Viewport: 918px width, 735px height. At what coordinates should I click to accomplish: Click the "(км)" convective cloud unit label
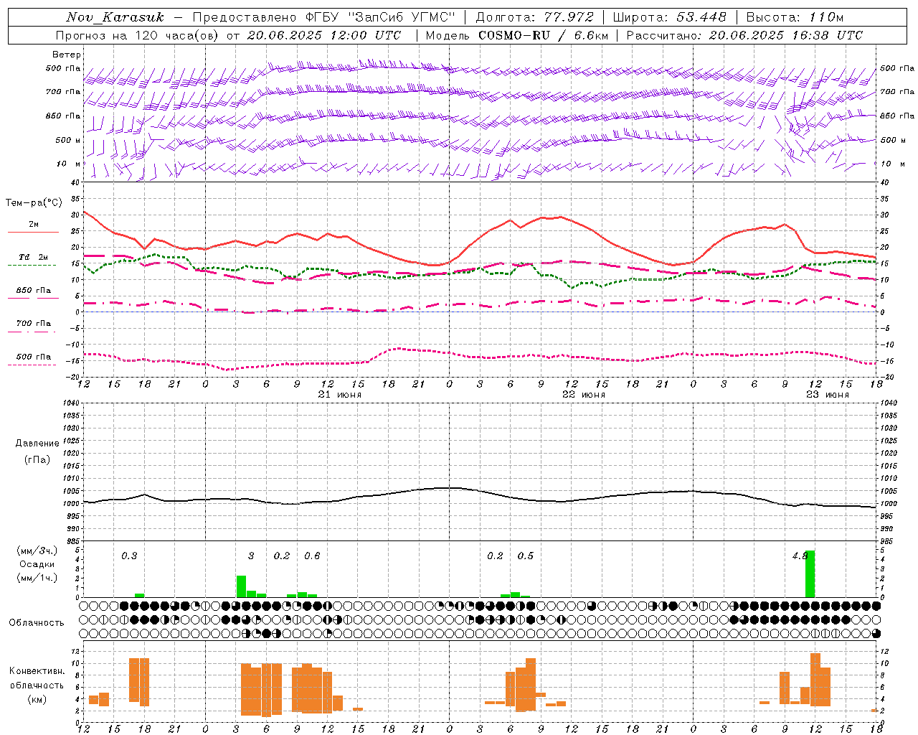37,699
